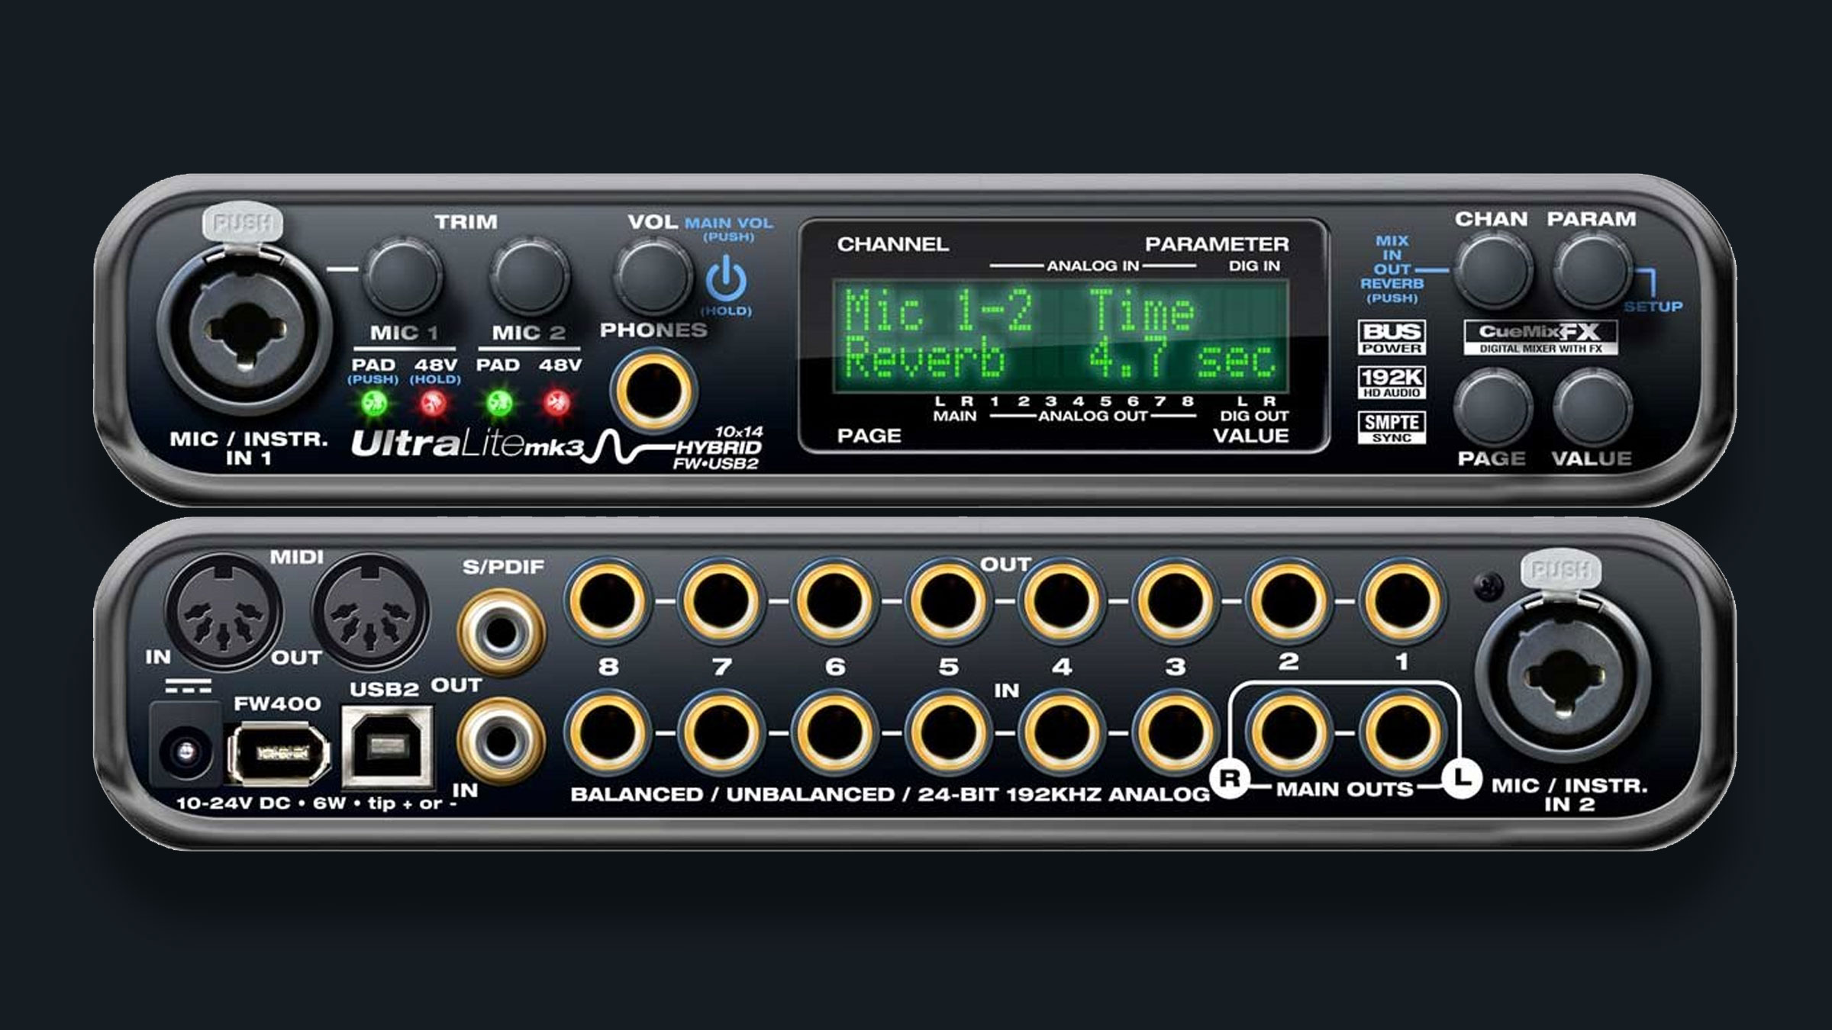Screen dimensions: 1832x1030
Task: Click the CueMix FX logo badge
Action: (1540, 337)
